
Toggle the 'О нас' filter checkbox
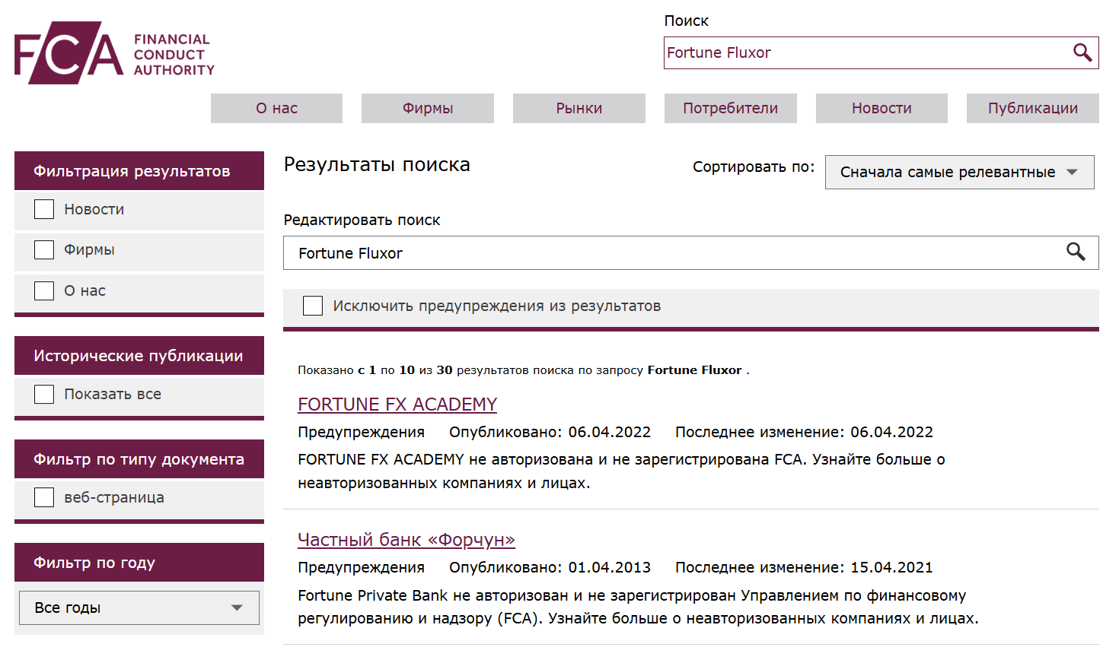click(x=43, y=290)
